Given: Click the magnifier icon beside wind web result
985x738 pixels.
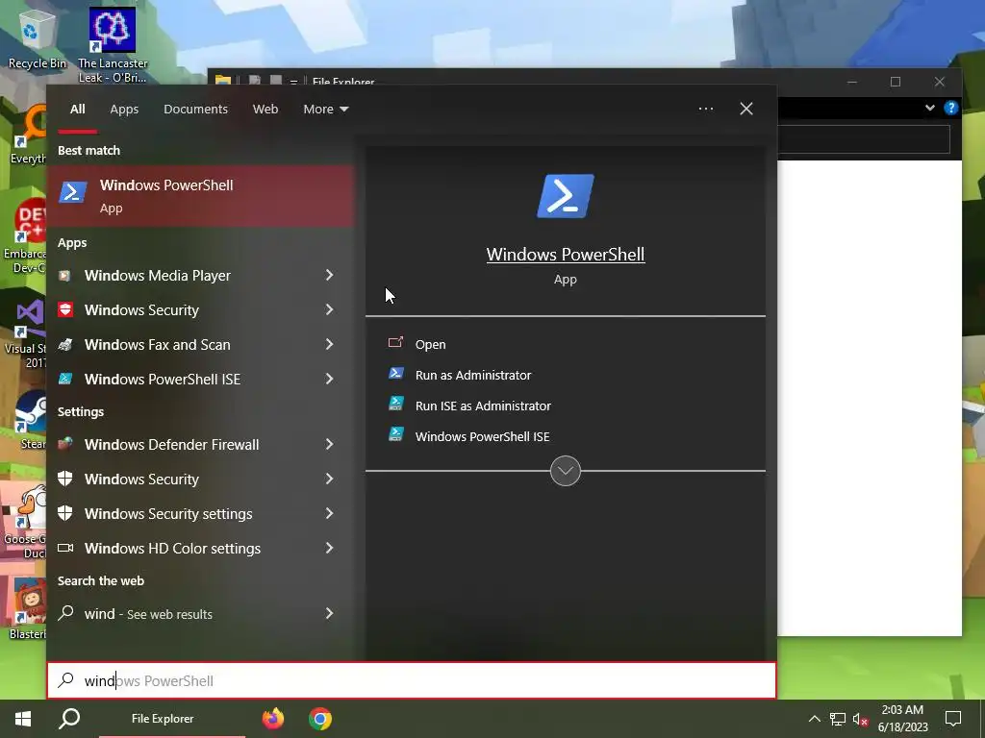Looking at the screenshot, I should click(66, 613).
